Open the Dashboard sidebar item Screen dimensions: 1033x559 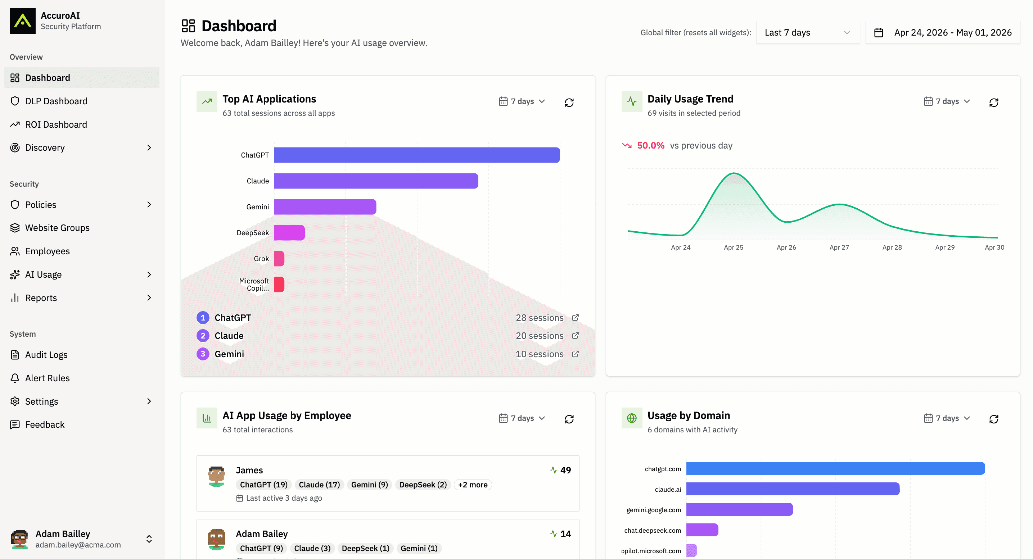(x=82, y=78)
